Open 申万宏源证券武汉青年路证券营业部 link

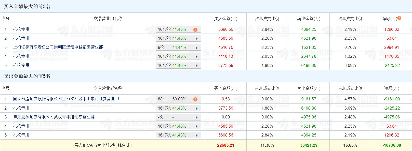point(54,117)
